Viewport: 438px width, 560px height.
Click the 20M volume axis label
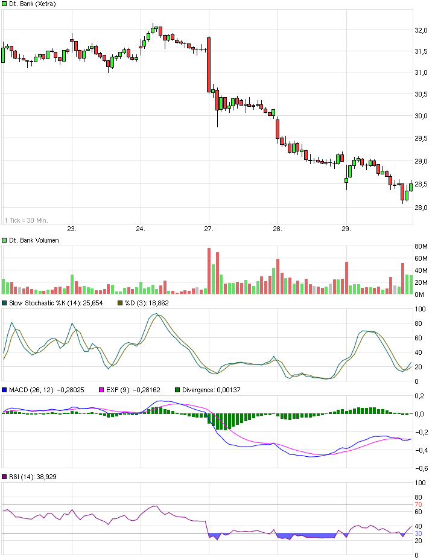tap(421, 282)
